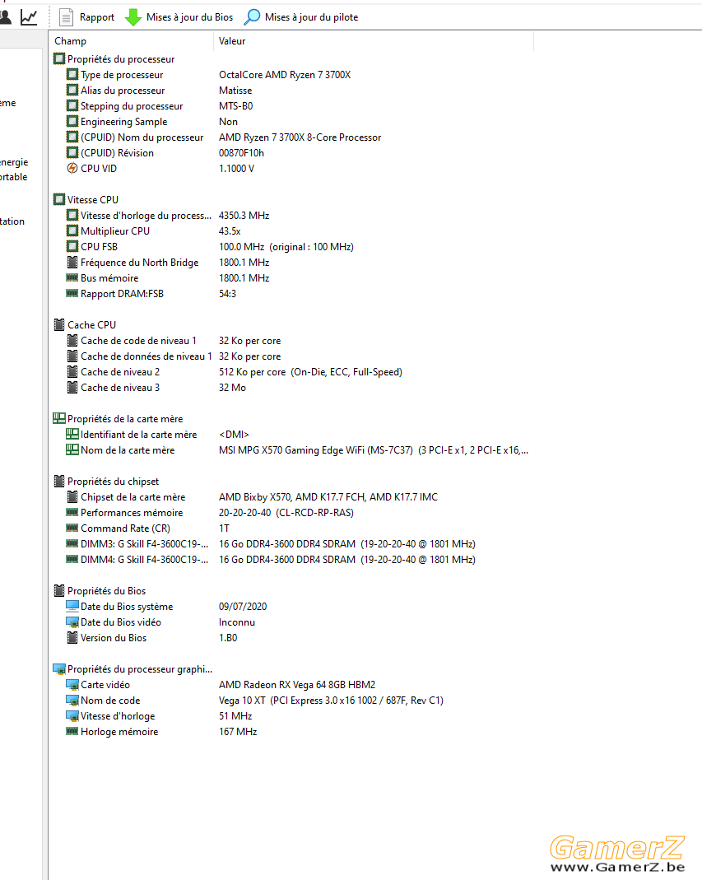The height and width of the screenshot is (880, 702).
Task: Click the Propriétés du Bios group icon
Action: (59, 590)
